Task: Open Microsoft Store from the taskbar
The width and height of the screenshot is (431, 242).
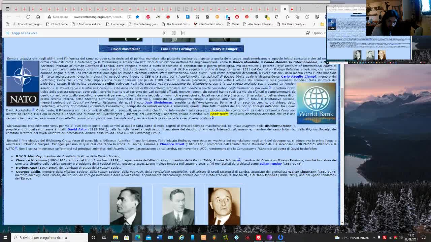Action: click(126, 238)
